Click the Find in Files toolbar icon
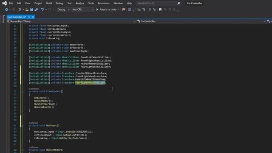Viewport: 272px width, 153px height. click(x=123, y=9)
